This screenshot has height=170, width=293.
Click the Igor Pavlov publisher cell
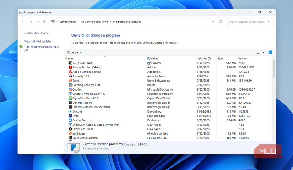[154, 63]
